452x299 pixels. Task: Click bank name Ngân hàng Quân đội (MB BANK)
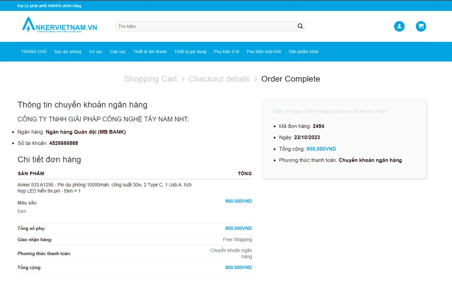click(x=86, y=132)
